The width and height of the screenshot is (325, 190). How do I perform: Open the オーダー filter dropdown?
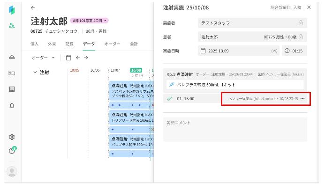[x=43, y=58]
